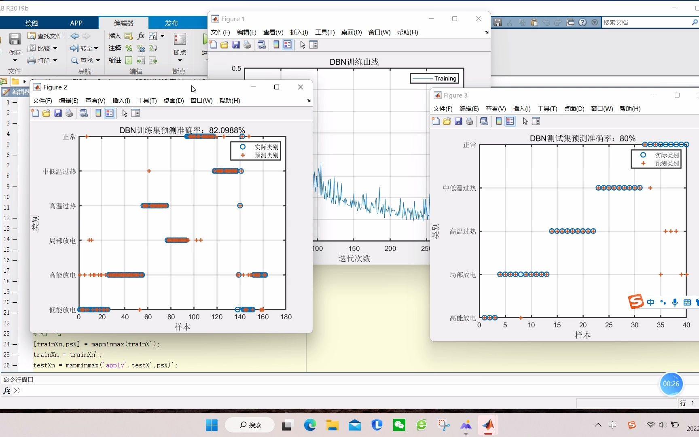Toggle uncomment using the %x icon

coord(141,48)
